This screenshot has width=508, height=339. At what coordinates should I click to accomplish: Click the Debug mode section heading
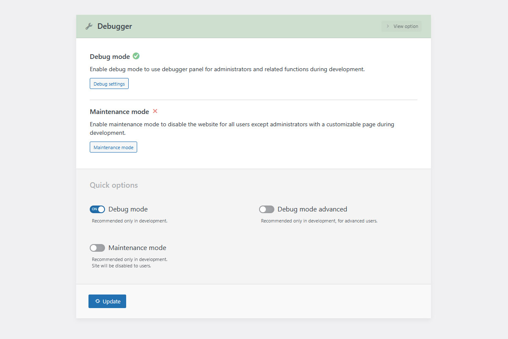(x=110, y=57)
